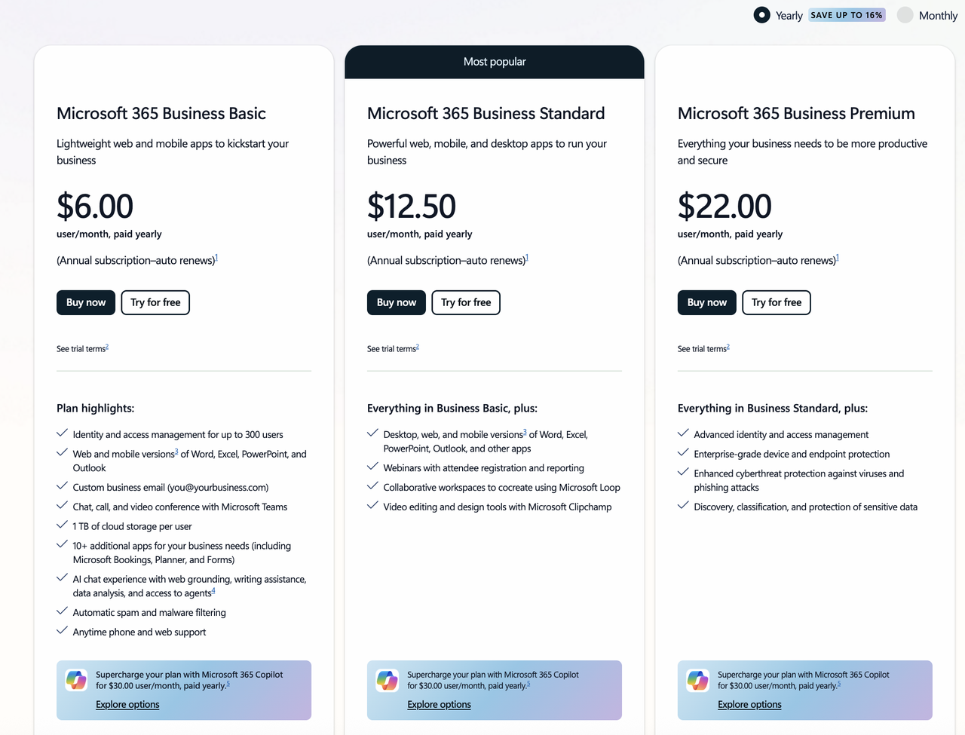Screen dimensions: 965x735
Task: Click footnote 2 beside Basic trial terms
Action: [107, 347]
